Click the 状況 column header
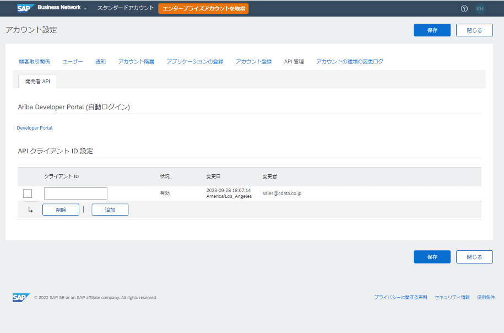The width and height of the screenshot is (504, 333). pyautogui.click(x=165, y=176)
